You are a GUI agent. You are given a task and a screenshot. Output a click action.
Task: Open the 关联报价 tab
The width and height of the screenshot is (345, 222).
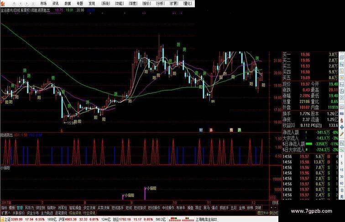(x=19, y=213)
